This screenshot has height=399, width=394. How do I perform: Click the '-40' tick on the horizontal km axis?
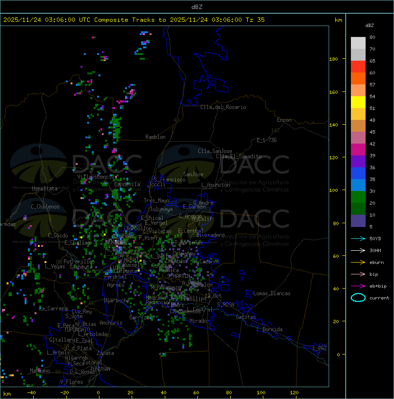click(31, 393)
